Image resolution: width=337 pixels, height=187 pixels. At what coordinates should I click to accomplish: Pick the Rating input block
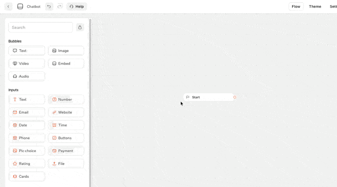coord(27,164)
